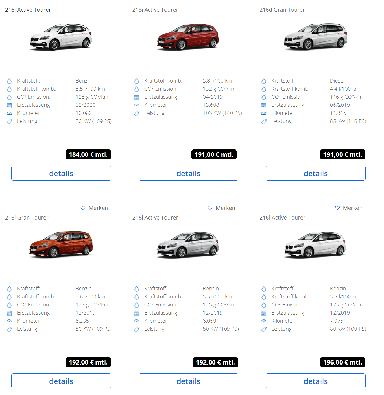Open details for the 184,00 € 216i Active Tourer

pyautogui.click(x=61, y=173)
